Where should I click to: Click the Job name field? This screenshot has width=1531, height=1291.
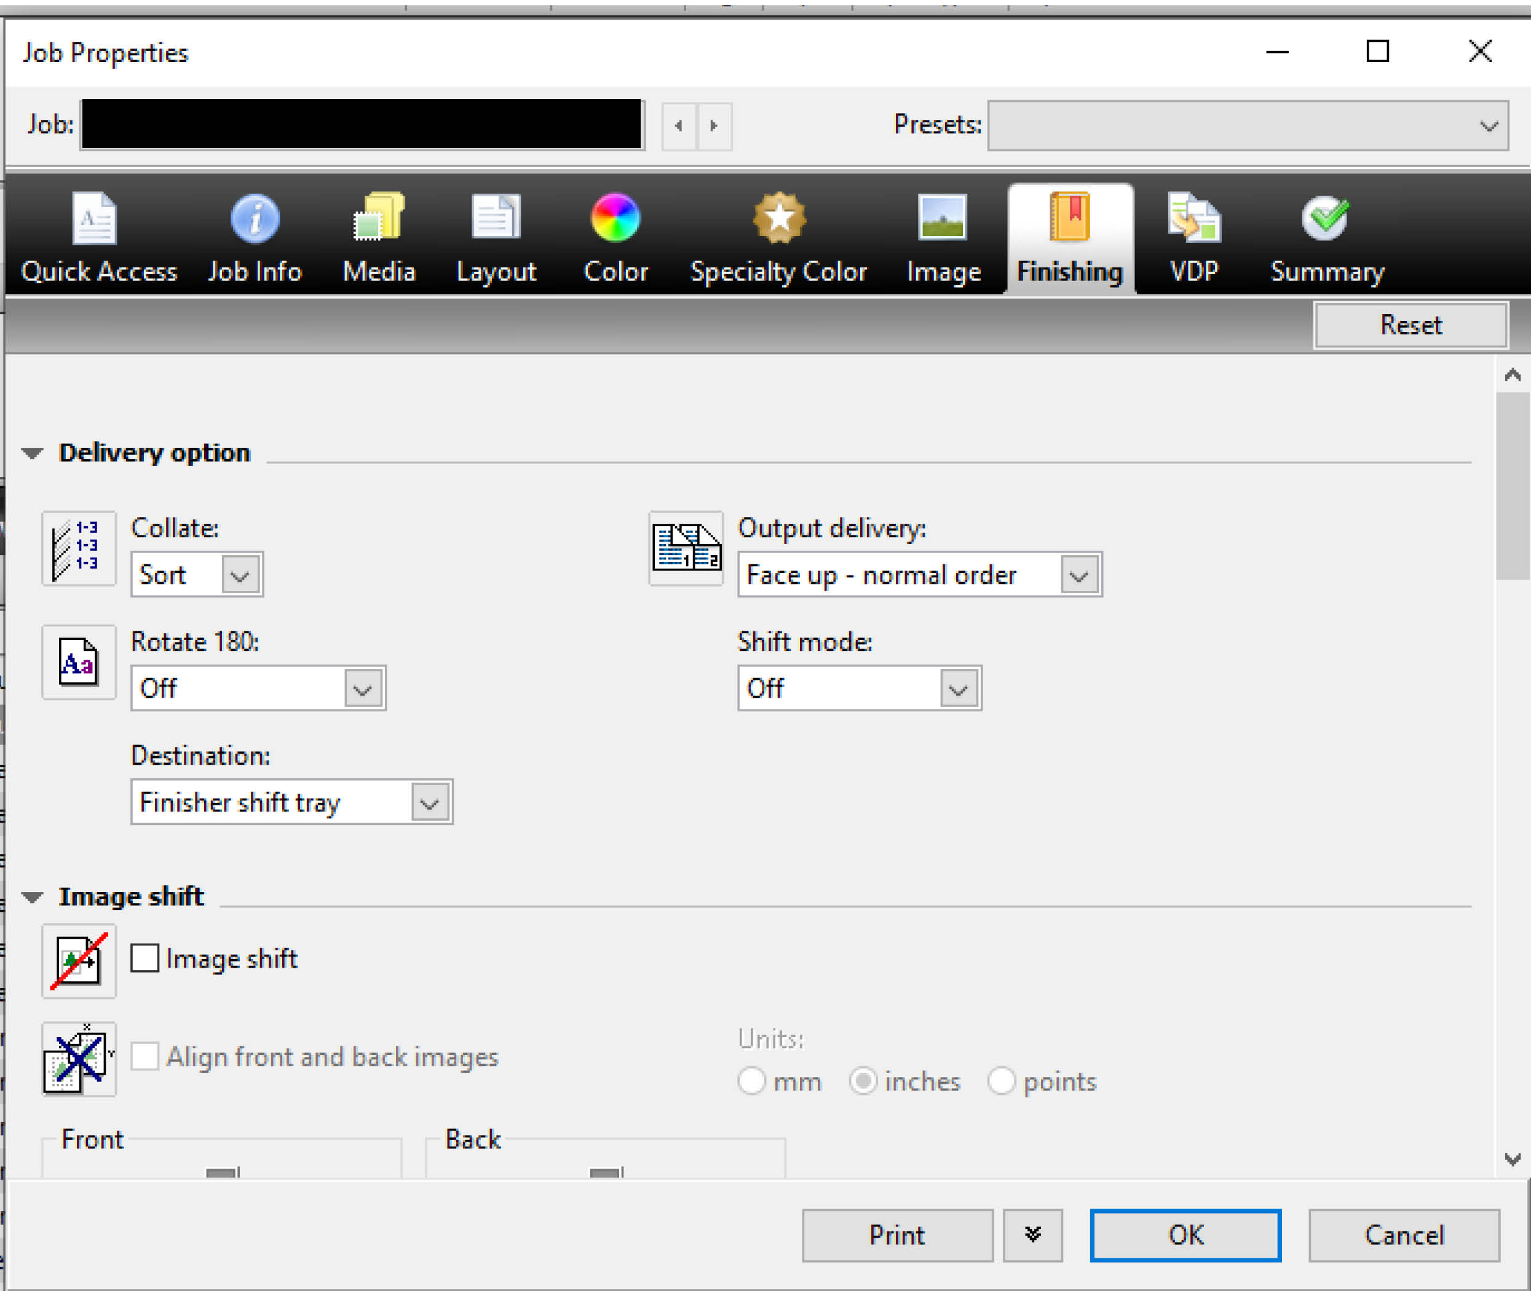[362, 124]
